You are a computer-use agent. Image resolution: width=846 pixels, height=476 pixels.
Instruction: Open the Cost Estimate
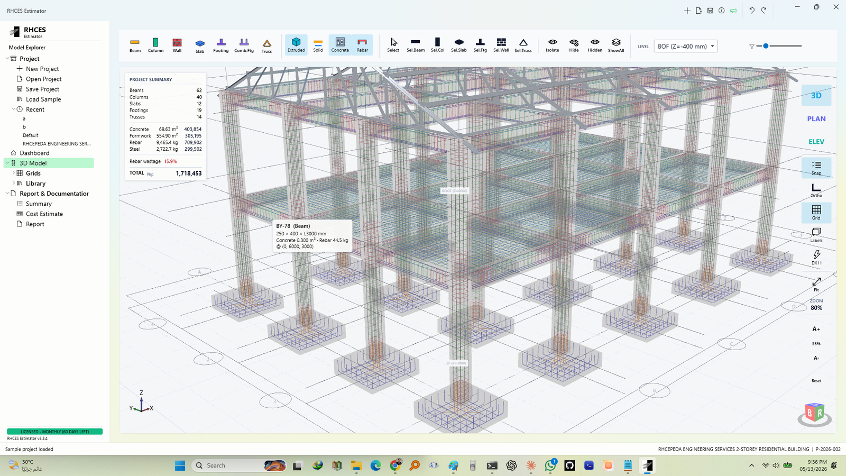point(44,214)
